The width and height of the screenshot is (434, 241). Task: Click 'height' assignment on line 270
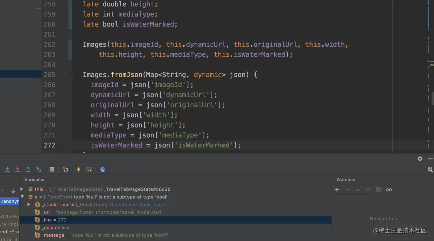click(x=103, y=125)
